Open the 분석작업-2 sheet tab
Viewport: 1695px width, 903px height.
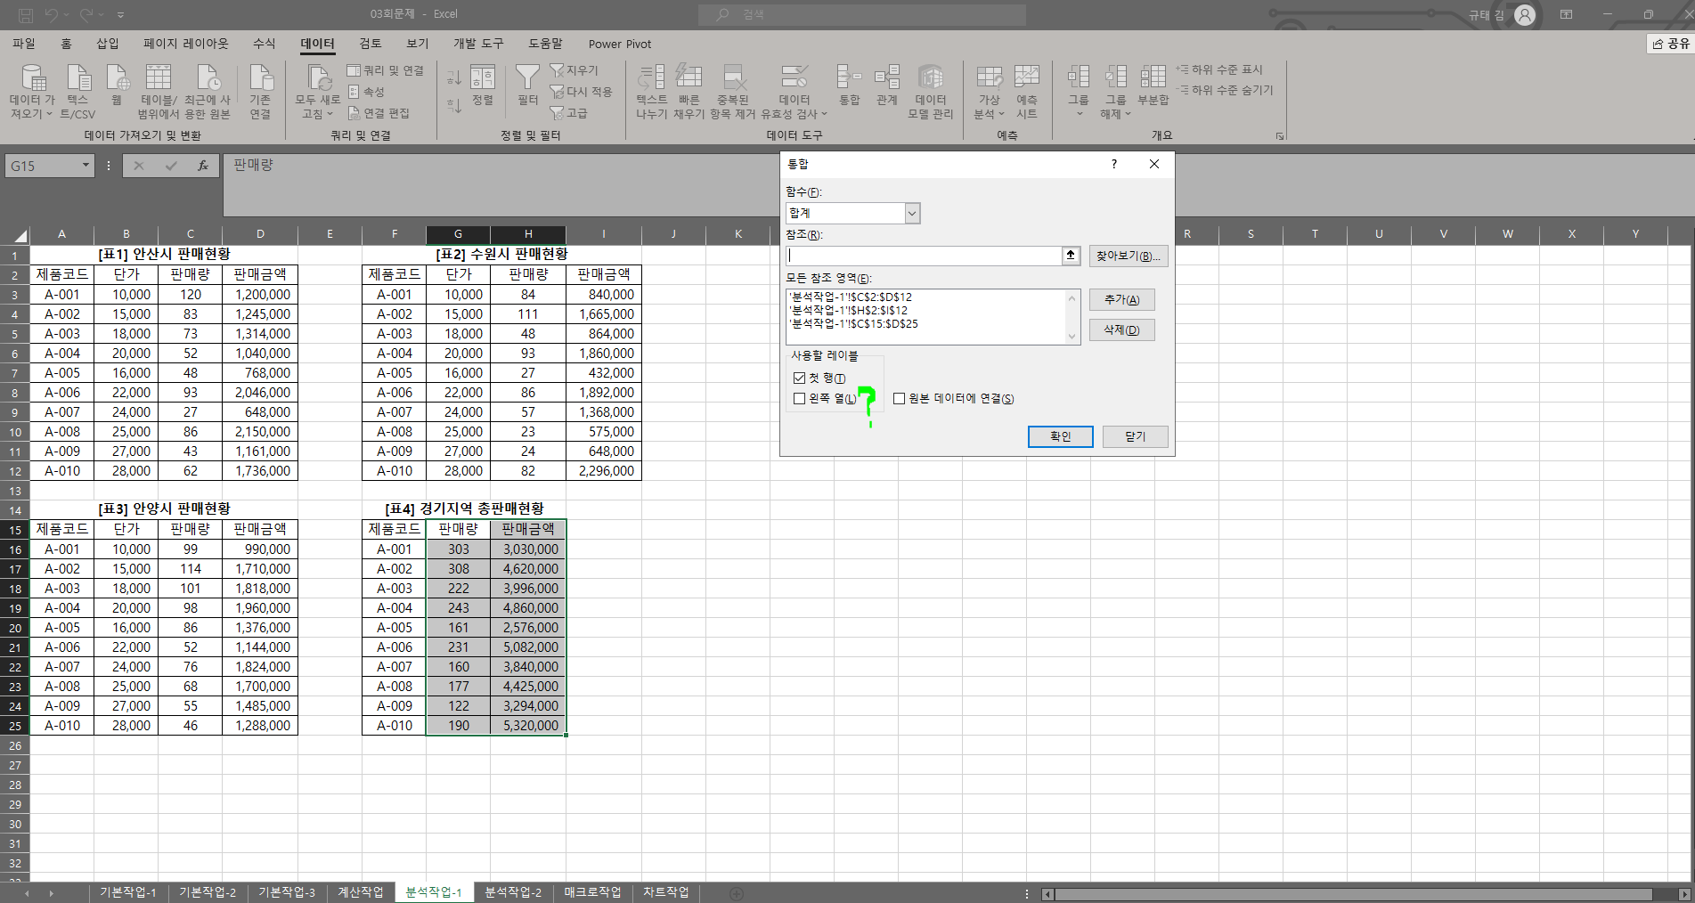513,892
